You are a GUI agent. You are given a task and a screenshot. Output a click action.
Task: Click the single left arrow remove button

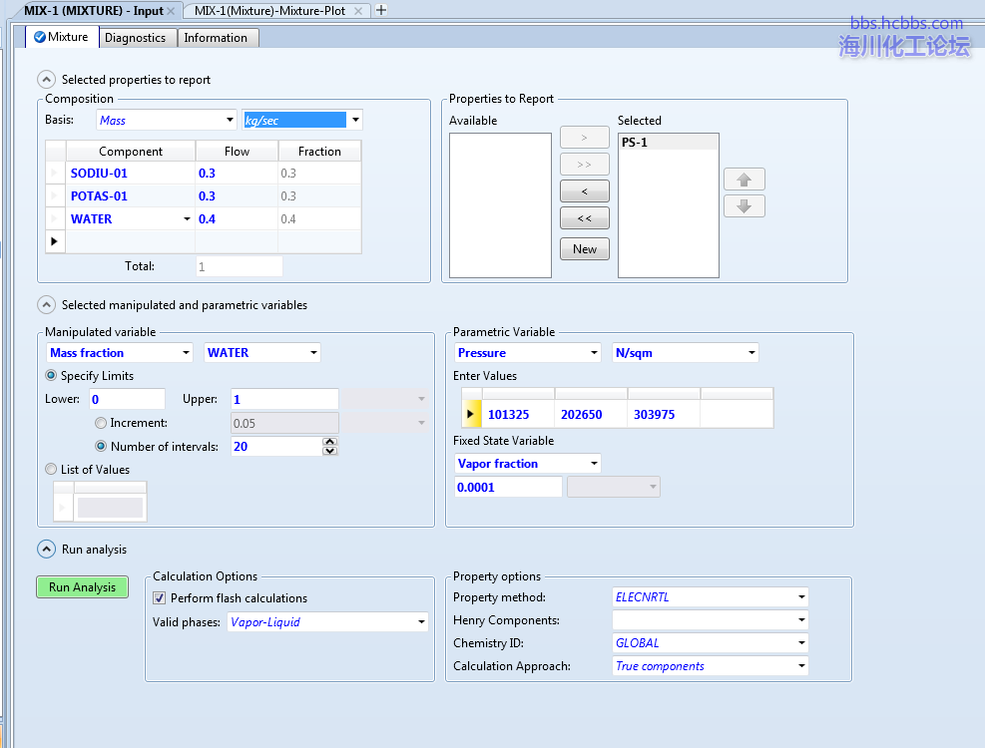(x=584, y=191)
